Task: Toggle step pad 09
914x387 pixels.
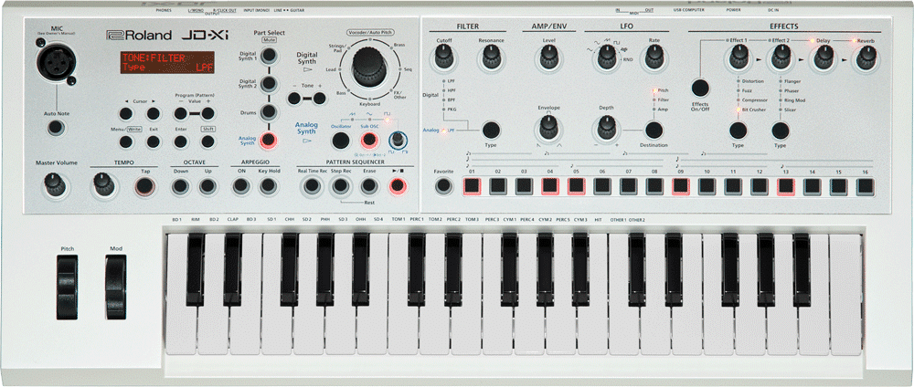Action: [681, 186]
